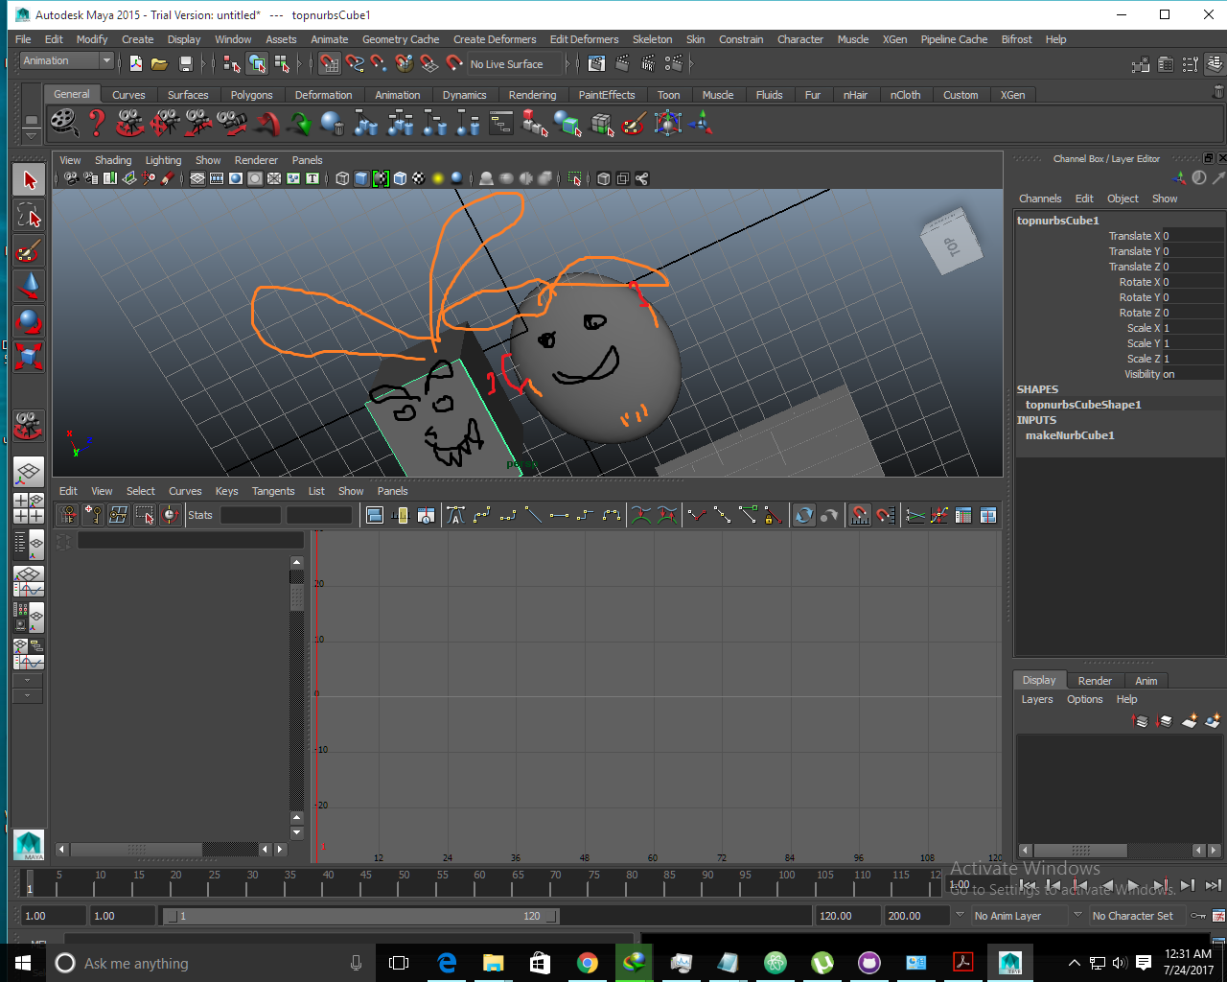Viewport: 1227px width, 982px height.
Task: Click the film reel shelf icon
Action: click(x=63, y=123)
